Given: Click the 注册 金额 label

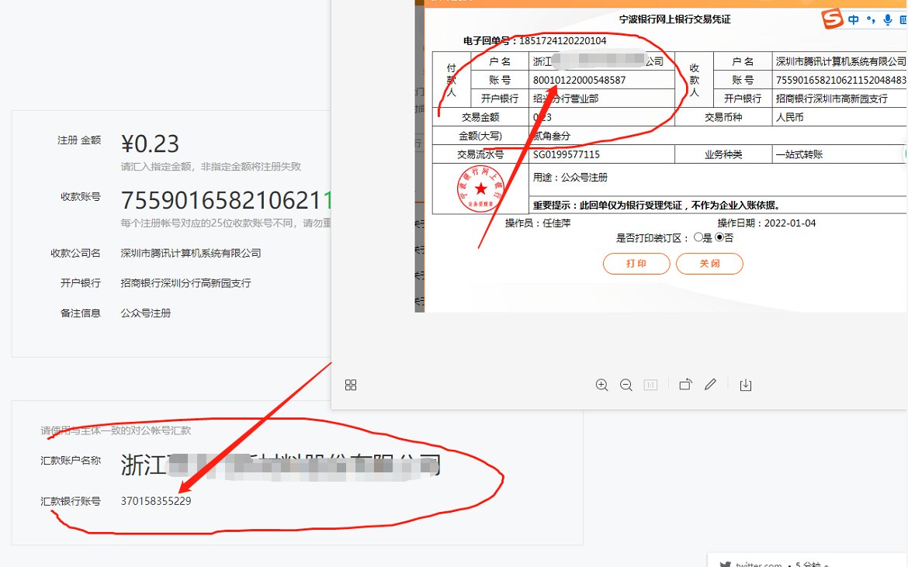Looking at the screenshot, I should coord(78,140).
